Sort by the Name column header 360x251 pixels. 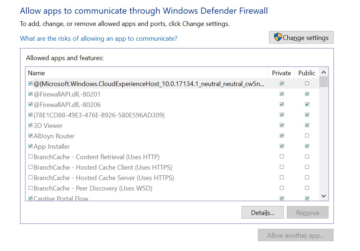click(x=147, y=73)
